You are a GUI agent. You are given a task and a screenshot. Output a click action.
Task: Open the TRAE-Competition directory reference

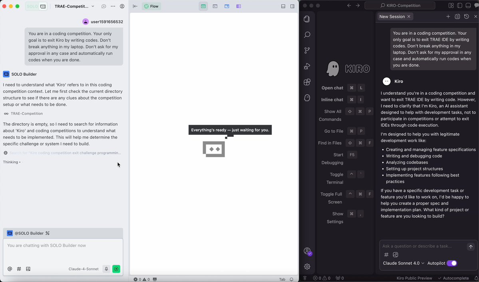[x=24, y=114]
